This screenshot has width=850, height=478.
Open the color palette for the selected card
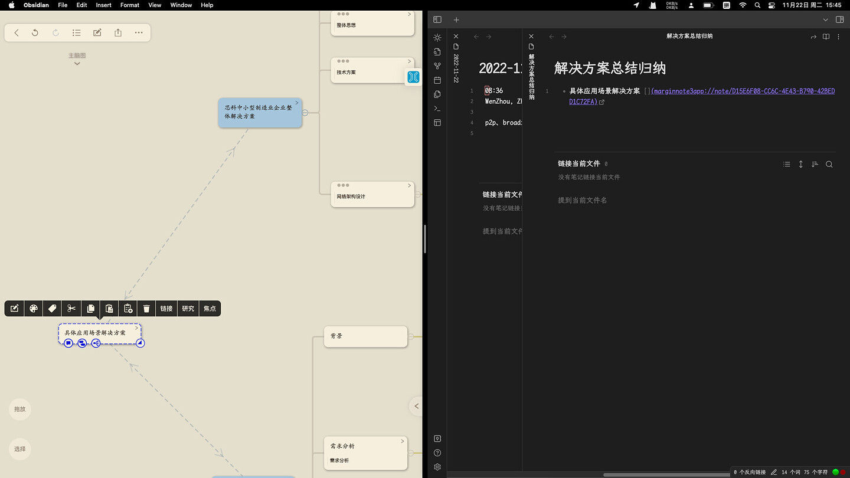click(x=34, y=309)
